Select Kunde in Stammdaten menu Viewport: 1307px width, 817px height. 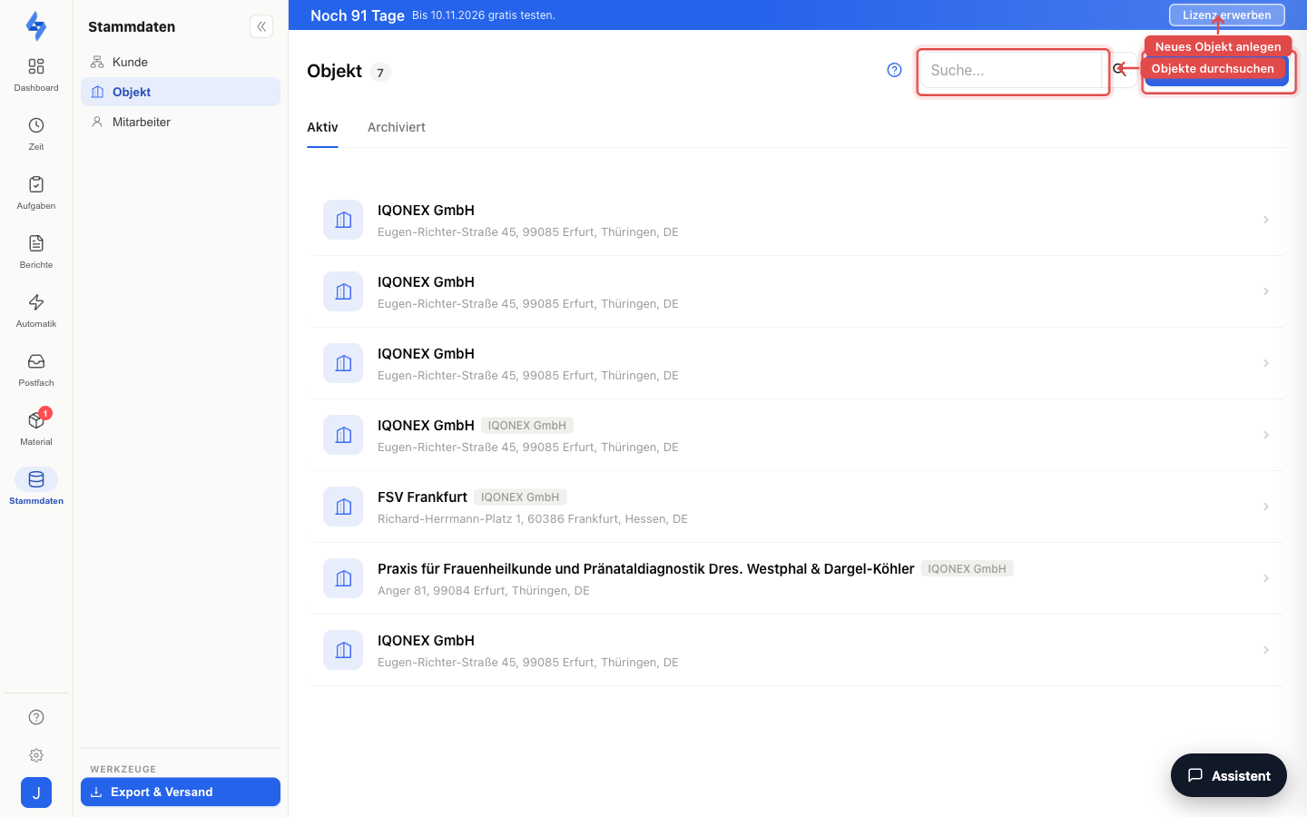click(181, 62)
